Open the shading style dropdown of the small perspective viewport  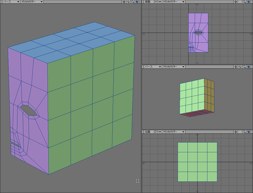pos(174,67)
